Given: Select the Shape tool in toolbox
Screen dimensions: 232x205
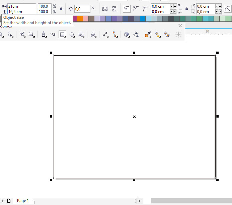Looking at the screenshot, I should coord(10,35).
